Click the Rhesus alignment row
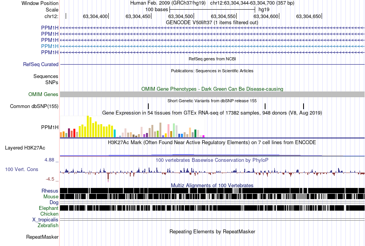This screenshot has width=365, height=246. pos(212,191)
